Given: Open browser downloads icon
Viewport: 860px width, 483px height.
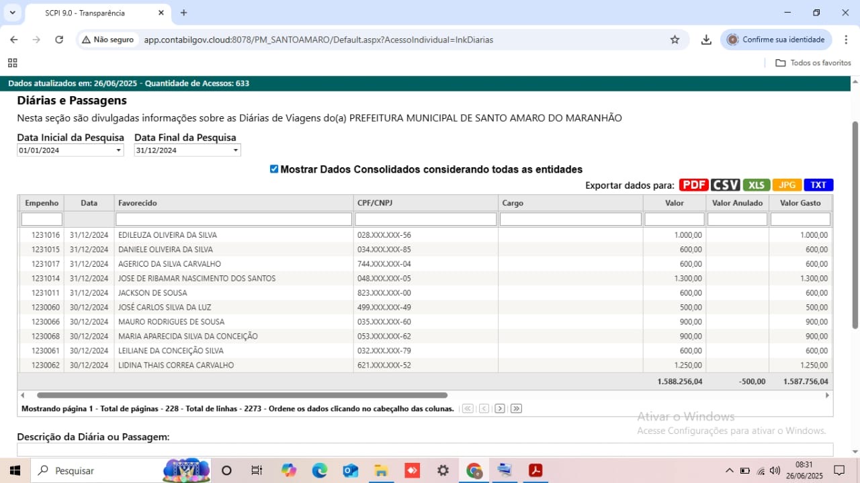Looking at the screenshot, I should [706, 40].
